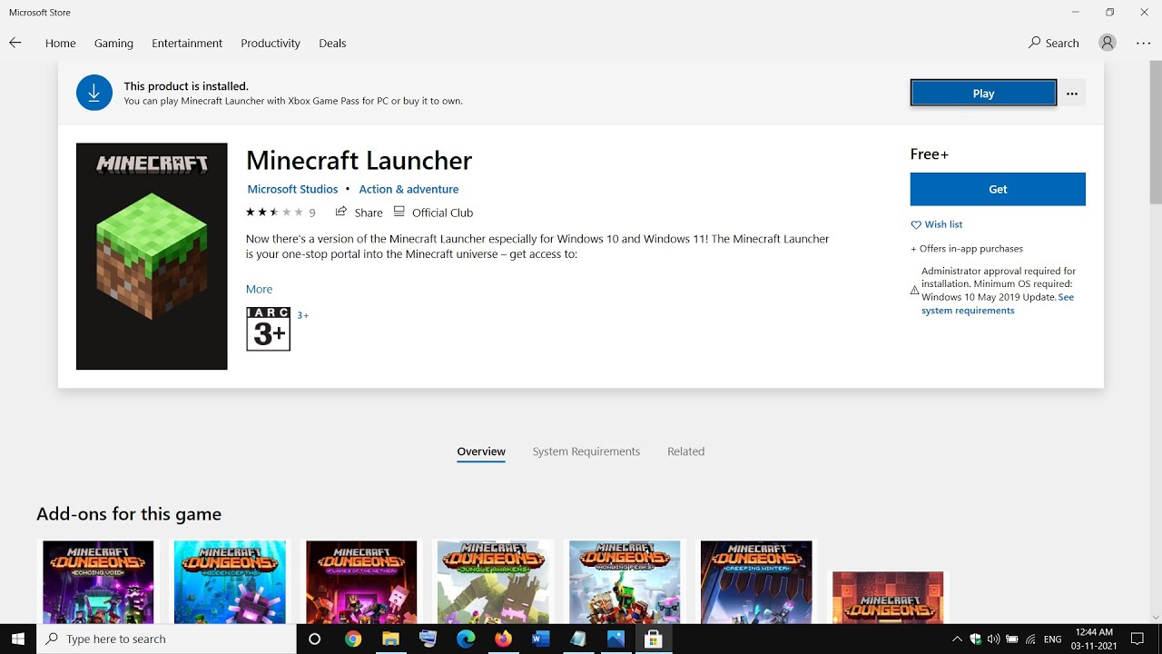The height and width of the screenshot is (654, 1162).
Task: Click the Microsoft Store taskbar icon
Action: point(653,639)
